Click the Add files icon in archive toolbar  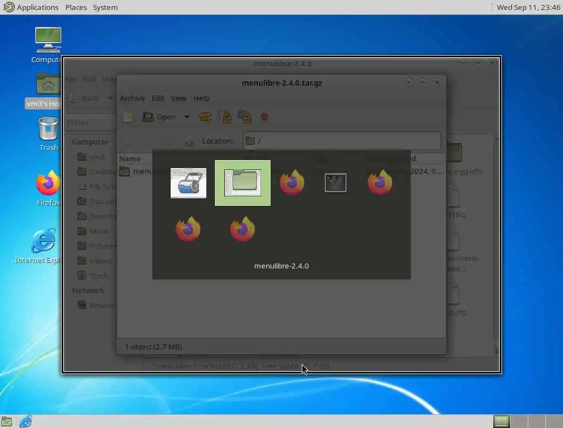click(225, 117)
